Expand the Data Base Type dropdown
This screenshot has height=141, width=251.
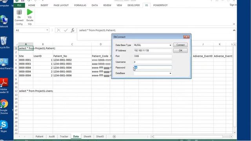point(170,45)
